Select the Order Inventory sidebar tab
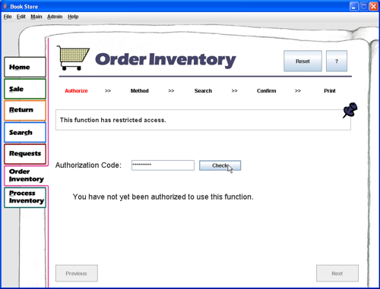This screenshot has width=380, height=289. [26, 175]
